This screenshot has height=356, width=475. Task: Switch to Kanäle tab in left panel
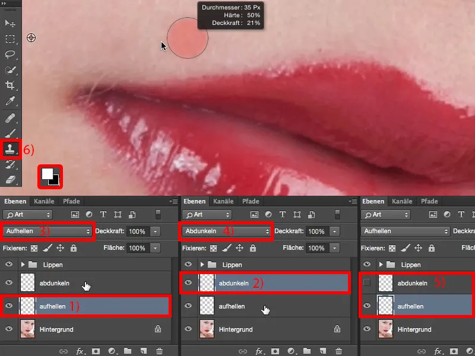(44, 201)
